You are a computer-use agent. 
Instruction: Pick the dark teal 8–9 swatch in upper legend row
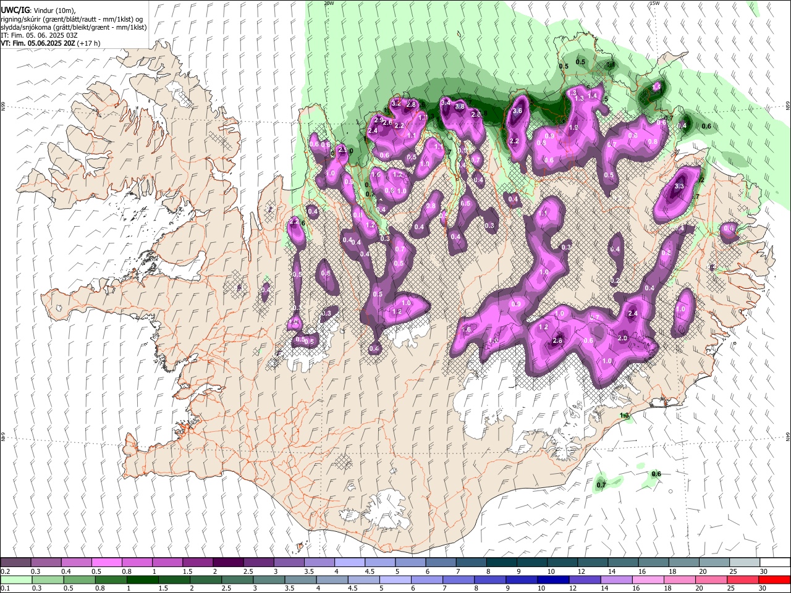tap(501, 563)
